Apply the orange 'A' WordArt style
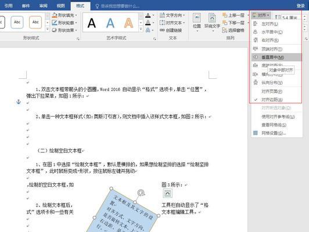 click(x=128, y=23)
